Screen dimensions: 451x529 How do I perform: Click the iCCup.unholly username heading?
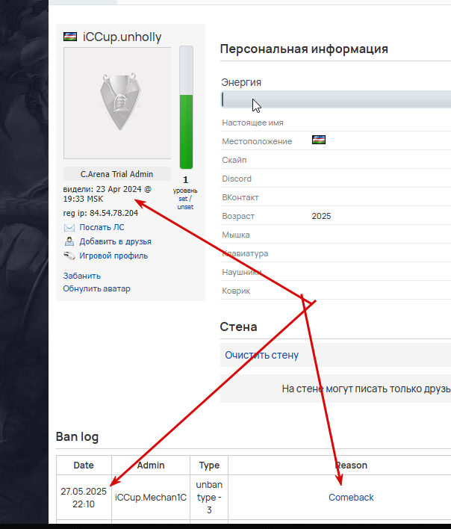pos(122,37)
